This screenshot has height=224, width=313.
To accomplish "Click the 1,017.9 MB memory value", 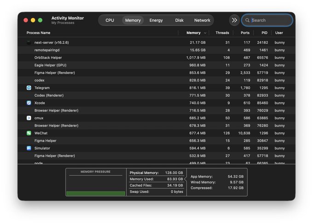I will pos(196,58).
